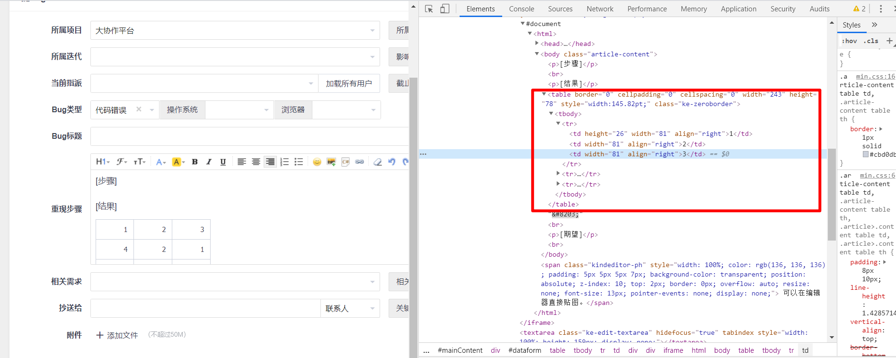Viewport: 896px width, 358px height.
Task: Click 添加文件 to attach a file
Action: click(x=117, y=335)
